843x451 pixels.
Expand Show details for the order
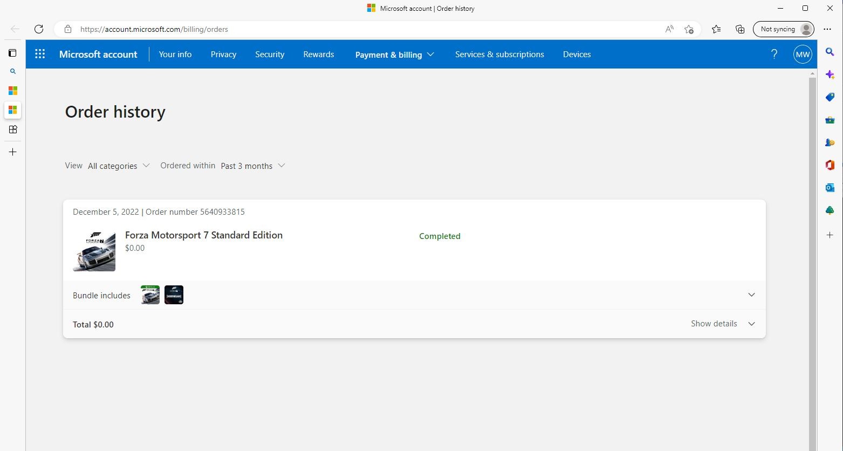tap(723, 324)
